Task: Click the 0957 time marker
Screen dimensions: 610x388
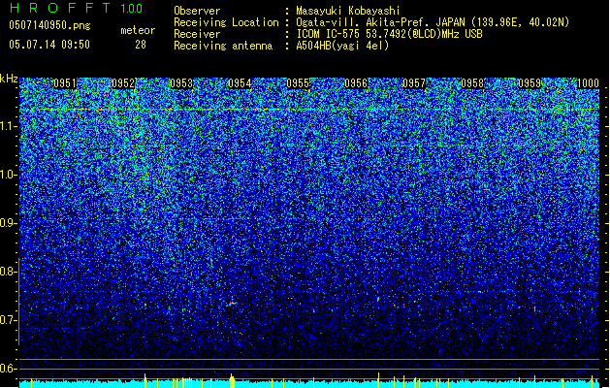Action: (x=414, y=83)
